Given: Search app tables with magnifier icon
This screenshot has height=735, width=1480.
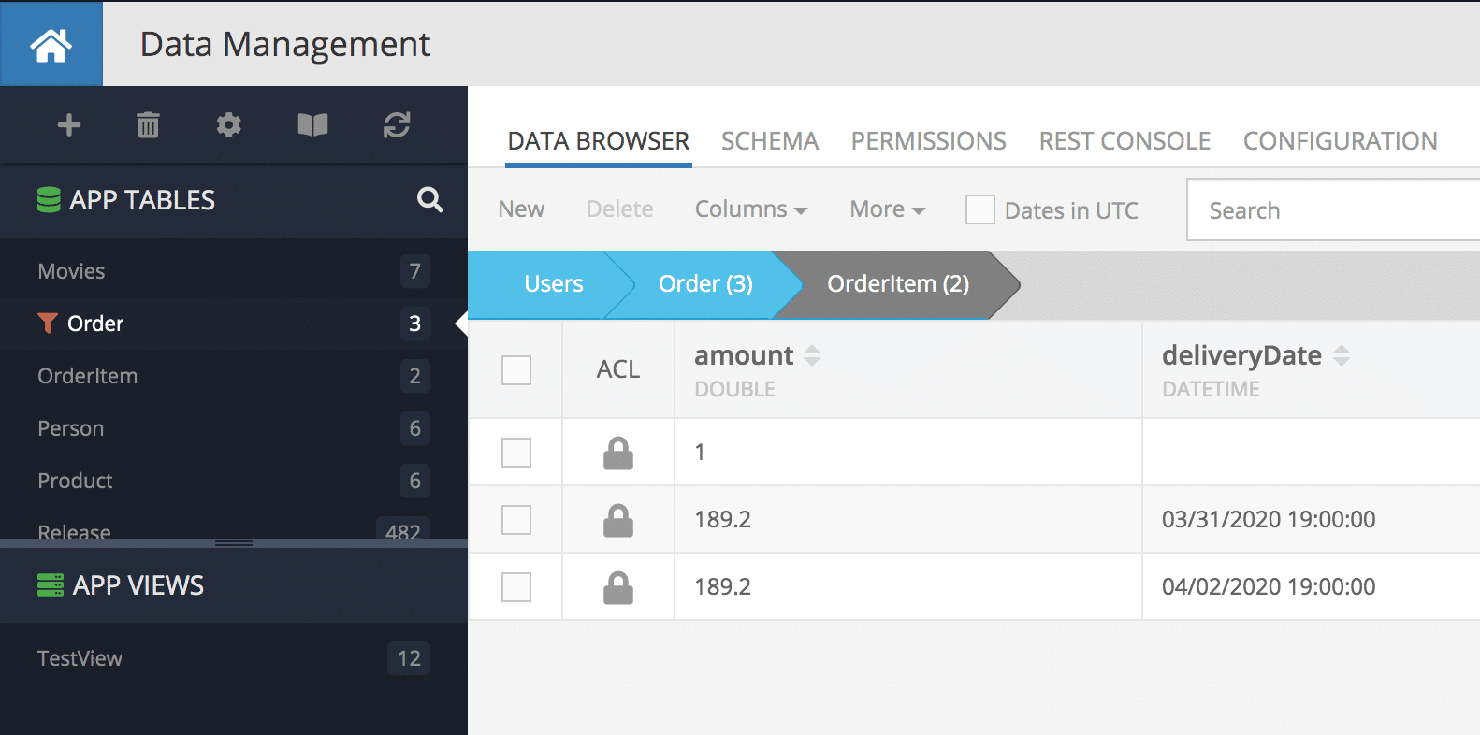Looking at the screenshot, I should pyautogui.click(x=429, y=199).
